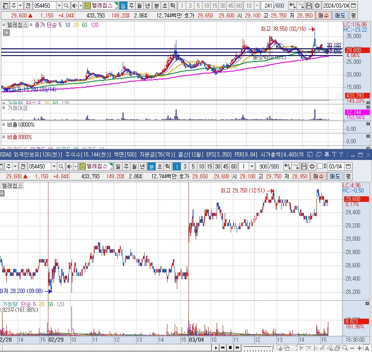
Task: Click the magnifier zoom icon in the bottom tool strip
Action: coord(345,348)
